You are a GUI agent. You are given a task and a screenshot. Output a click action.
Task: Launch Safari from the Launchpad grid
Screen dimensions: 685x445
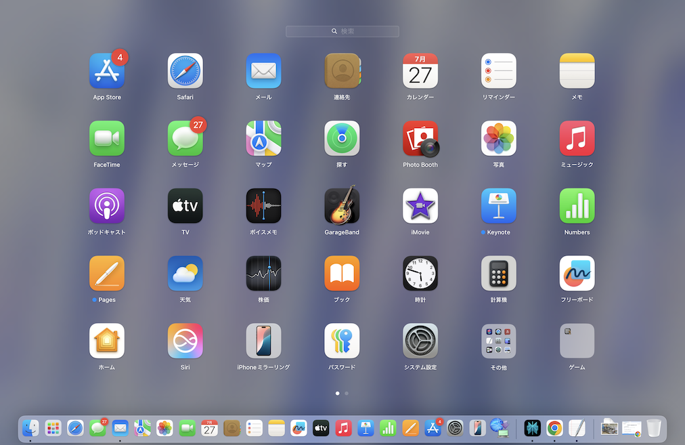(x=185, y=71)
